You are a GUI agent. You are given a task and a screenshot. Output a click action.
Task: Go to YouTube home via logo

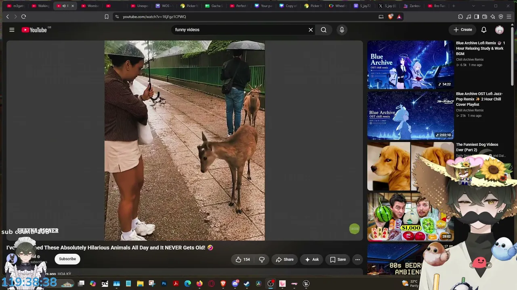click(34, 30)
